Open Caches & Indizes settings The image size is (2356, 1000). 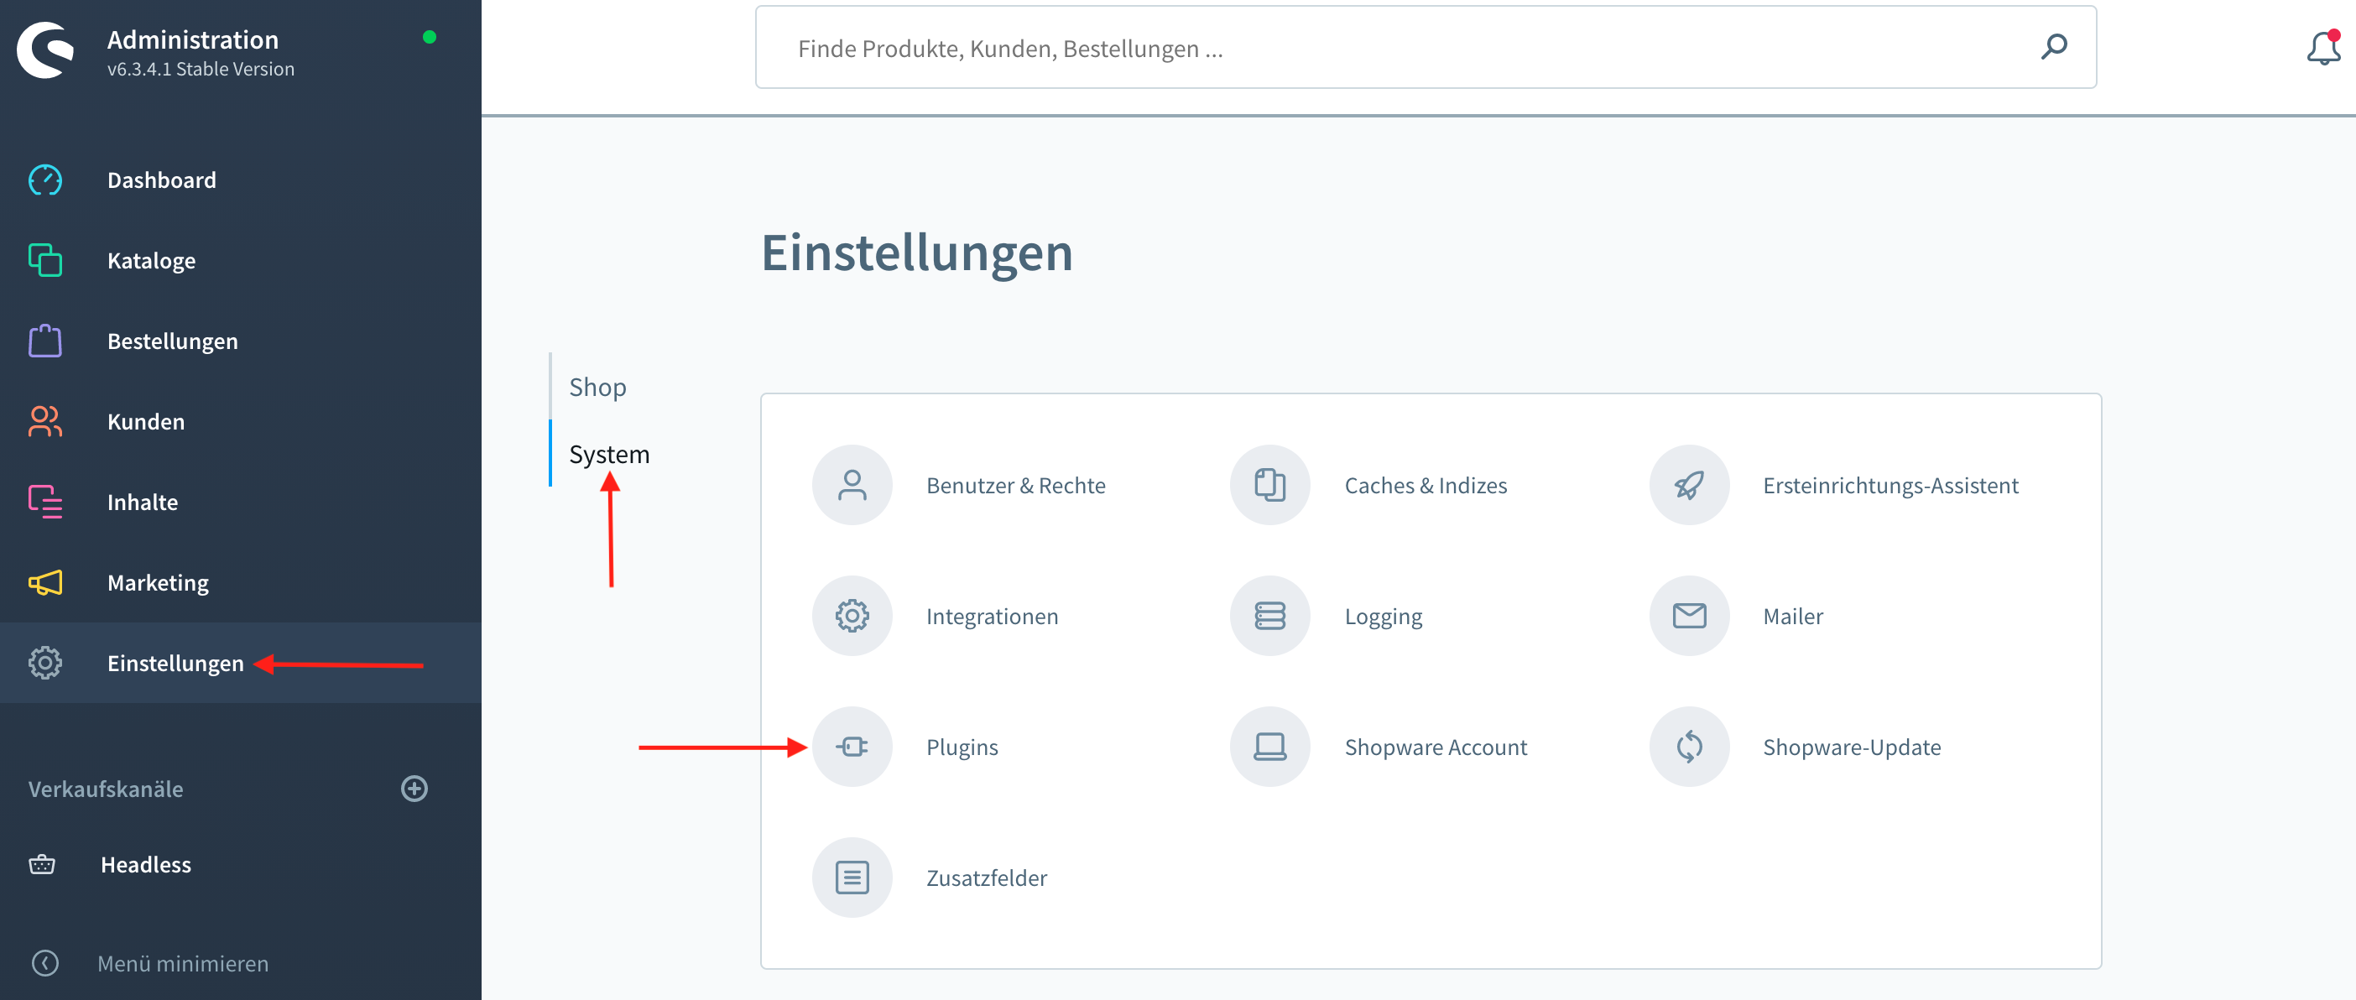[x=1425, y=486]
